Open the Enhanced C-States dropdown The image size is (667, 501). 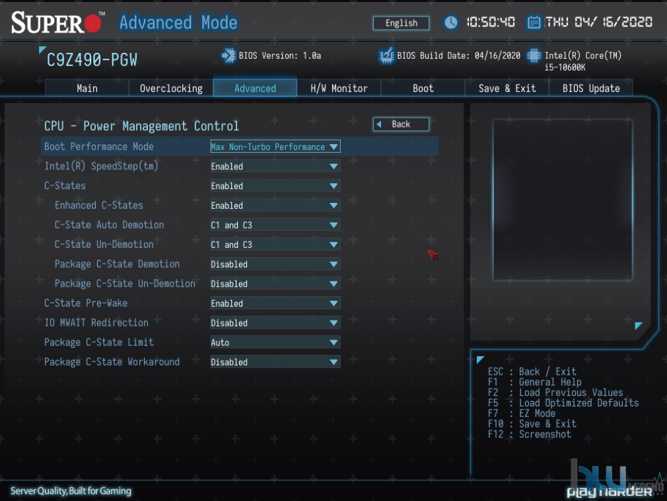[275, 206]
